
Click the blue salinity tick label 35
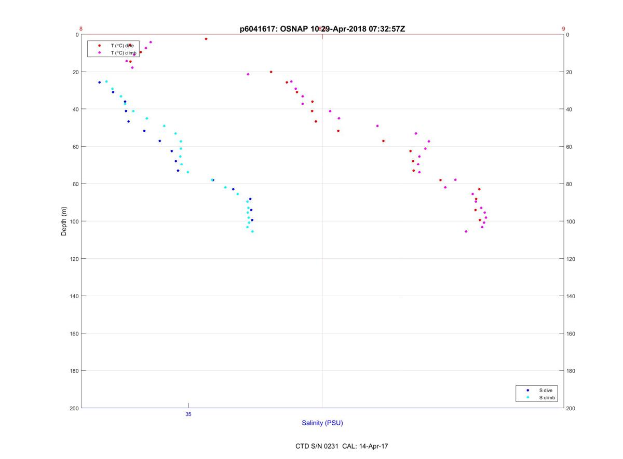coord(188,414)
